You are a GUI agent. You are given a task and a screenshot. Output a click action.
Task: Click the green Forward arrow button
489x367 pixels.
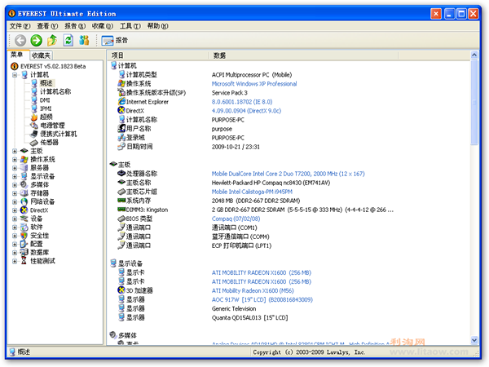[36, 40]
